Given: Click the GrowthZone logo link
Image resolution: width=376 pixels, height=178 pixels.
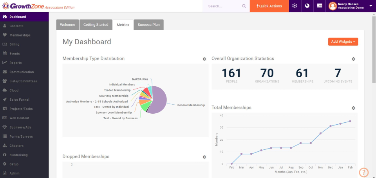Looking at the screenshot, I should (x=38, y=6).
